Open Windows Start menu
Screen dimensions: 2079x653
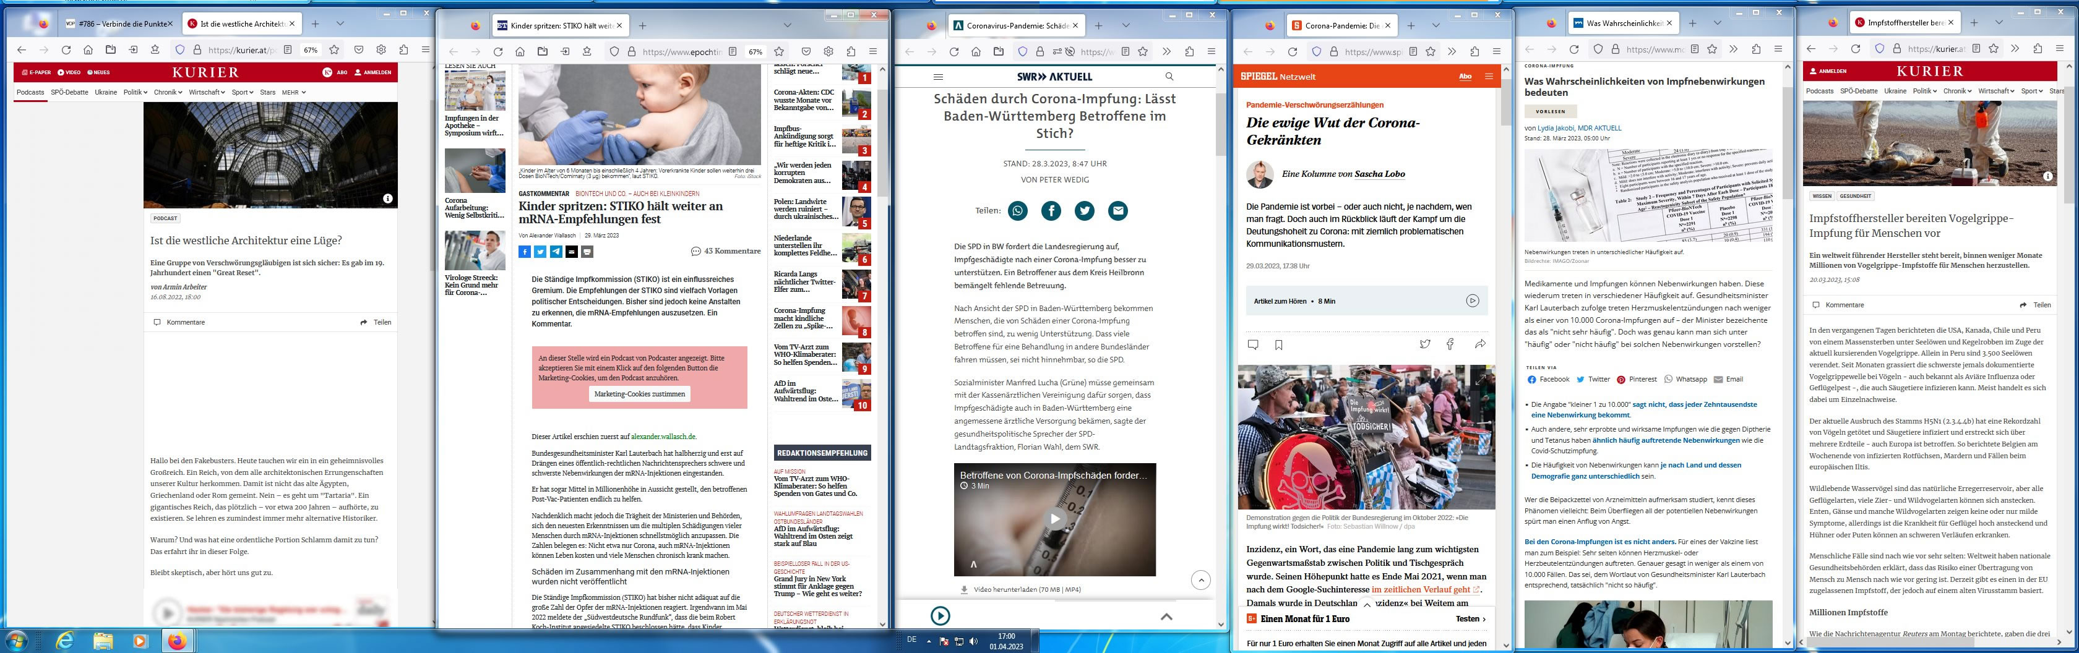point(15,641)
